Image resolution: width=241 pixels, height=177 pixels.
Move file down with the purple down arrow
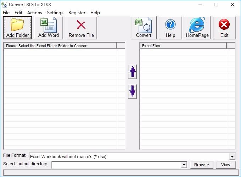[132, 92]
